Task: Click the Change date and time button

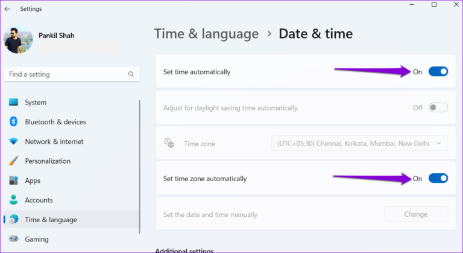Action: coord(416,214)
